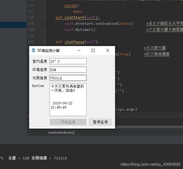Viewport: 183px width, 169px height.
Task: Click the horizontal scrollbar below the code editor
Action: (x=149, y=127)
